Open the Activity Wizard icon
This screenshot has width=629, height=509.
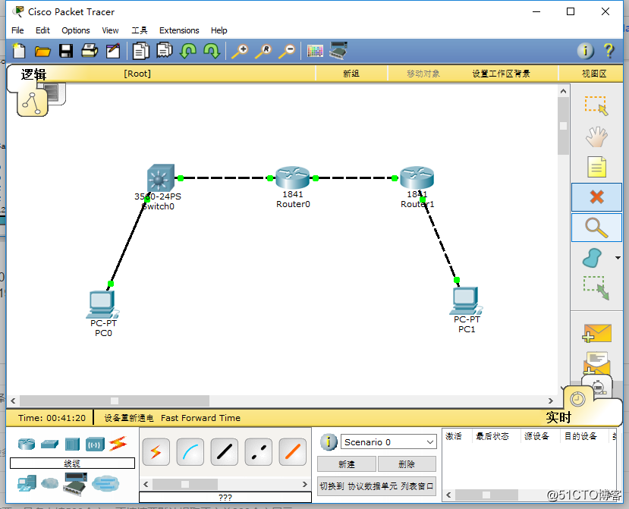[x=113, y=51]
